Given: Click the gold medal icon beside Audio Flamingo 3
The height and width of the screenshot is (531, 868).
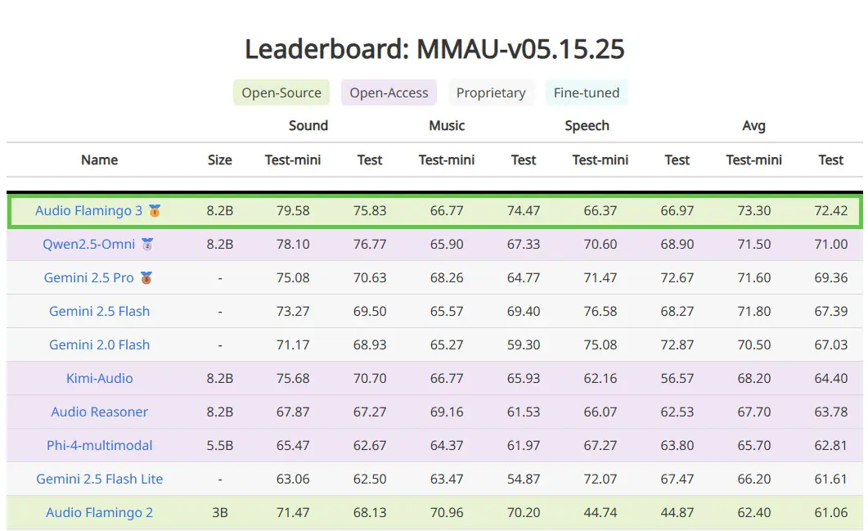Looking at the screenshot, I should (155, 211).
